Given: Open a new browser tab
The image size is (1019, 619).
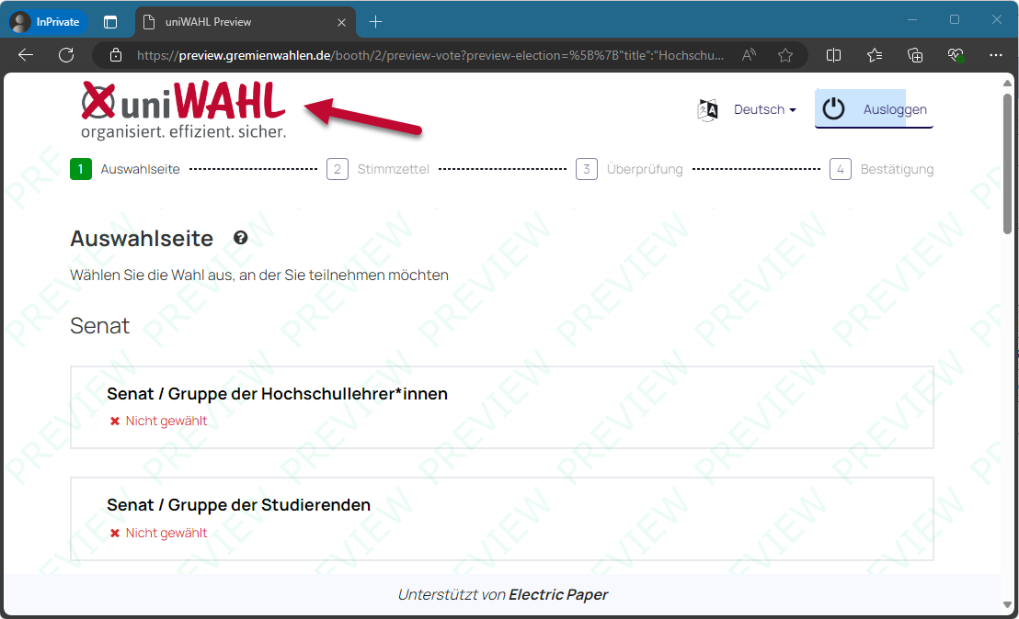Looking at the screenshot, I should (375, 22).
